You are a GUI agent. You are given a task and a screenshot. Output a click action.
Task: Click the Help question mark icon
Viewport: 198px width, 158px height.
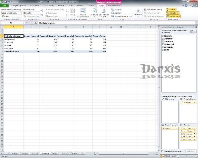(186, 5)
